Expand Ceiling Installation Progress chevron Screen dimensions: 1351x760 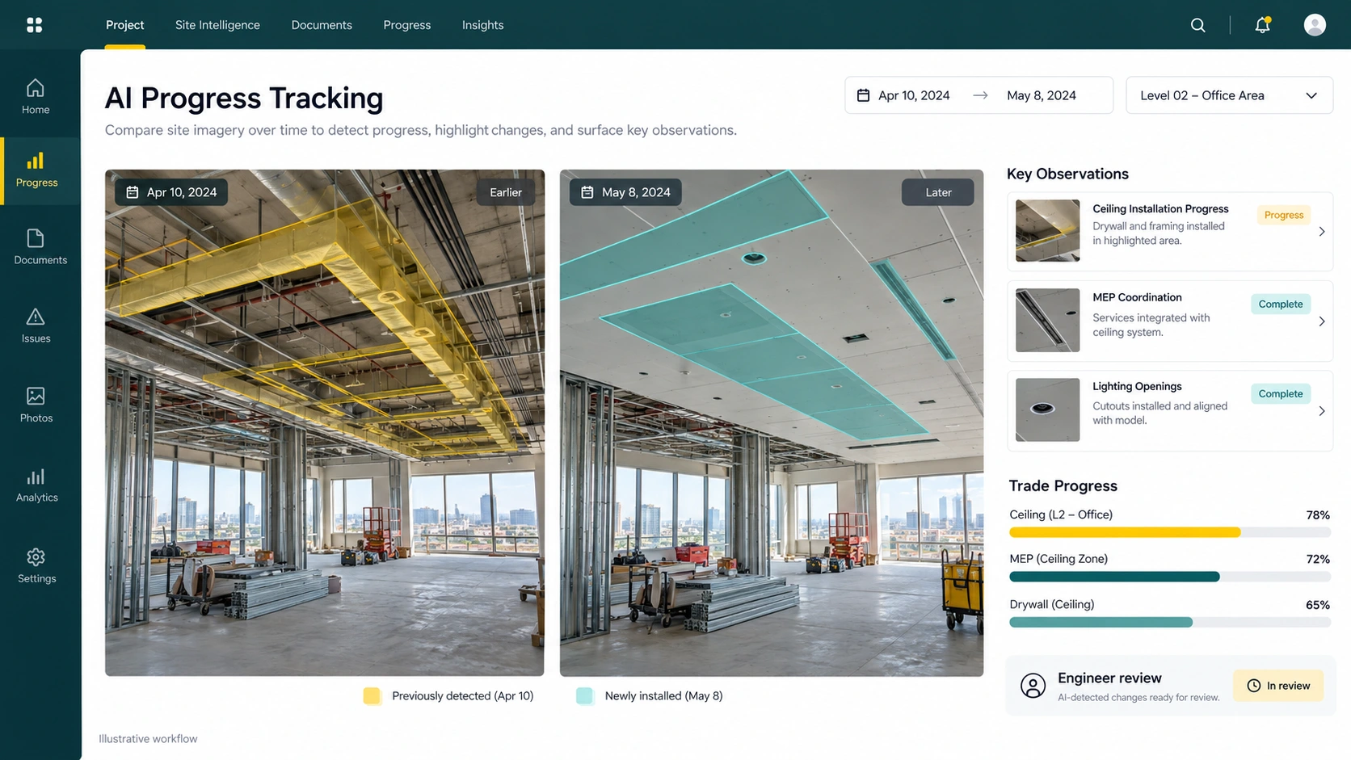(1322, 232)
